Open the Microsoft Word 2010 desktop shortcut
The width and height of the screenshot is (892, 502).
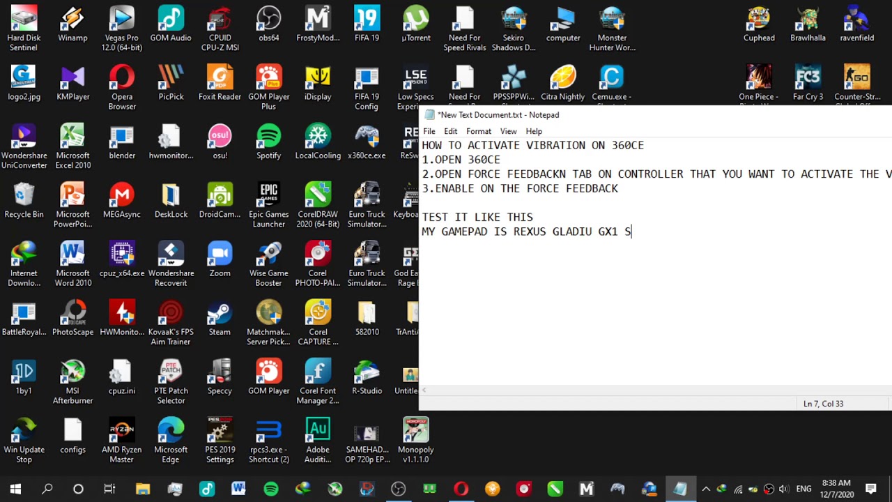72,264
